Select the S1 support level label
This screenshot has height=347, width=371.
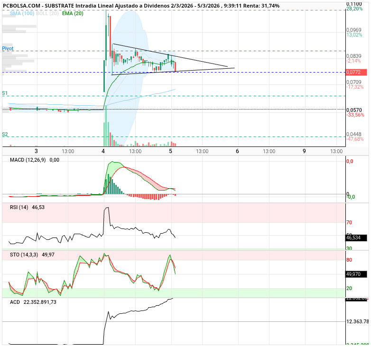(5, 93)
